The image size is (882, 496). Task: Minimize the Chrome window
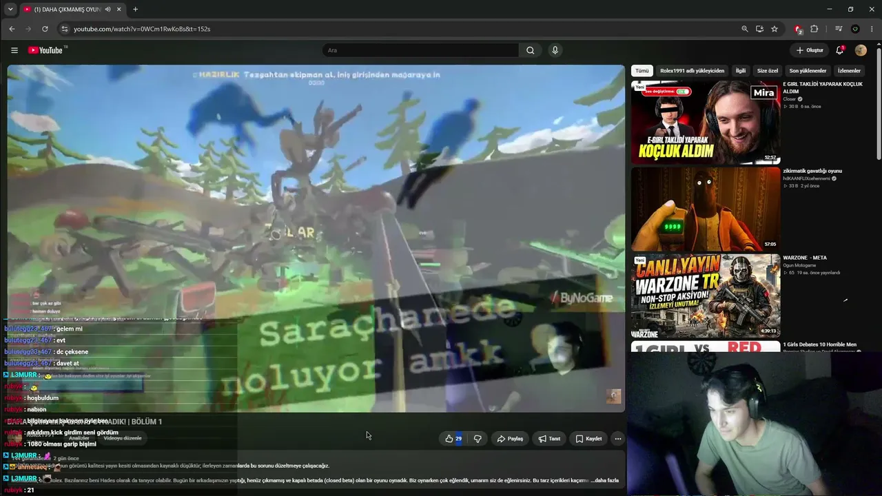pyautogui.click(x=829, y=10)
